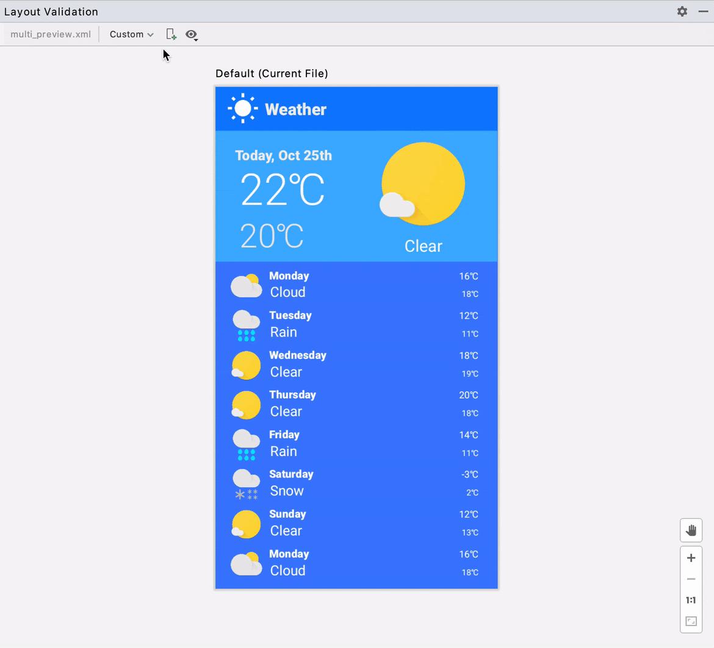Click the Default (Current File) preview label
The height and width of the screenshot is (648, 714).
[x=272, y=73]
